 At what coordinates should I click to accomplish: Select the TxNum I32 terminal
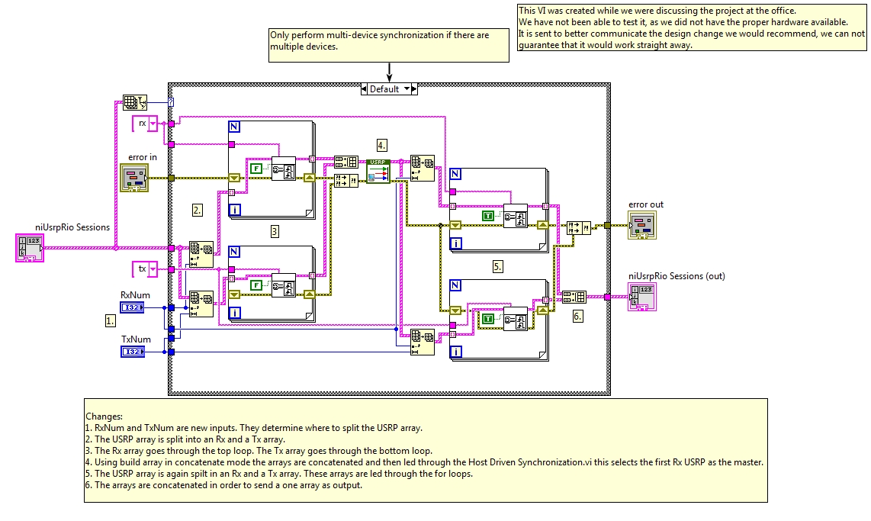tap(132, 352)
